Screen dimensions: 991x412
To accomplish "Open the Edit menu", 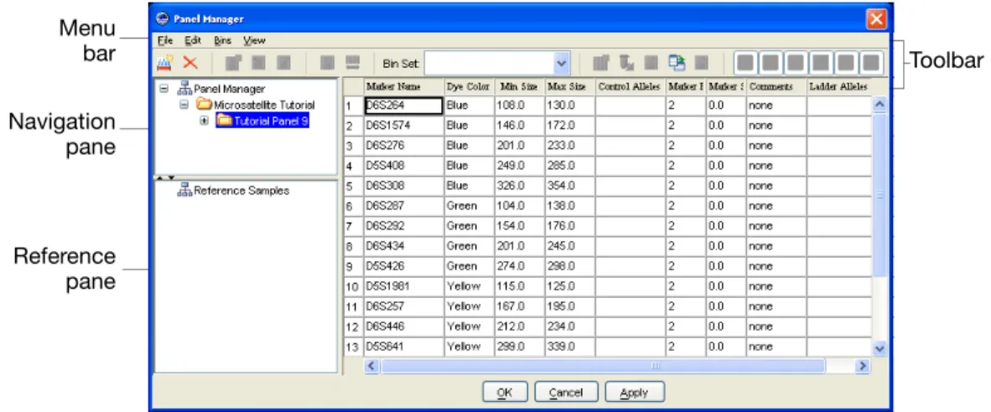I will pyautogui.click(x=193, y=40).
